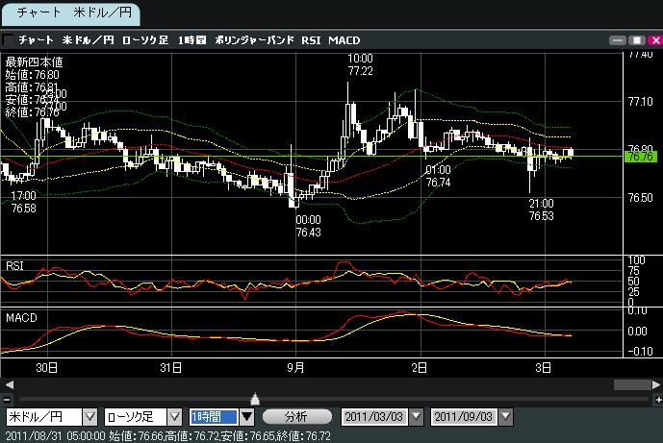Click the zoom out minus icon
This screenshot has width=663, height=443.
click(x=8, y=399)
